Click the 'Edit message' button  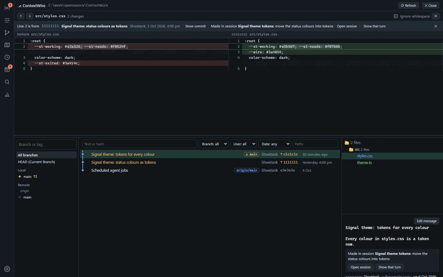(427, 221)
